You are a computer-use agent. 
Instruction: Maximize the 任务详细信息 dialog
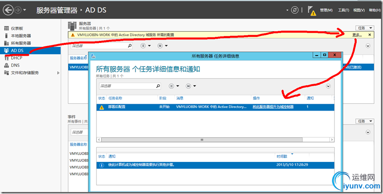(x=324, y=55)
